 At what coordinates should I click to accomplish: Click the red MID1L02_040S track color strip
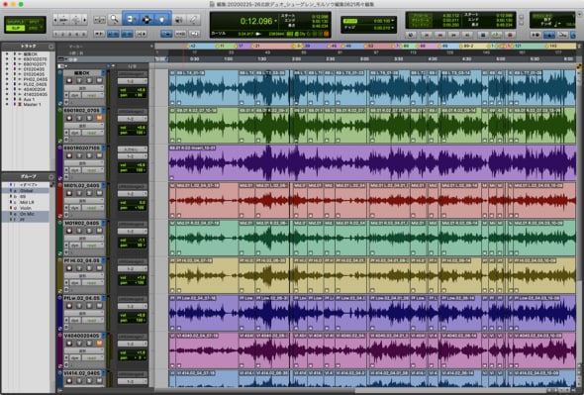(60, 200)
